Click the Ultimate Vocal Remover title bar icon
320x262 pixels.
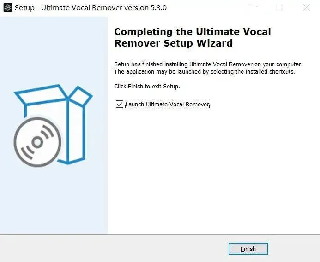[x=8, y=8]
